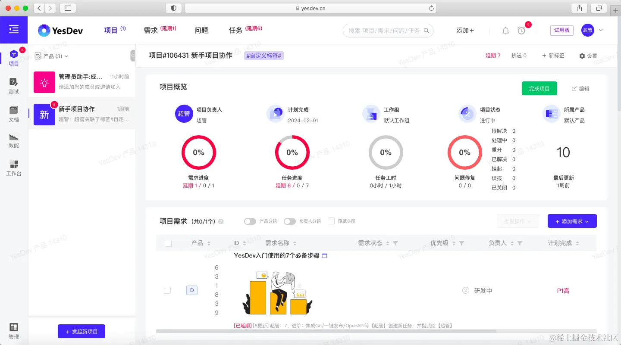The height and width of the screenshot is (345, 621).
Task: Click the 计划完成 calendar icon
Action: coord(275,114)
